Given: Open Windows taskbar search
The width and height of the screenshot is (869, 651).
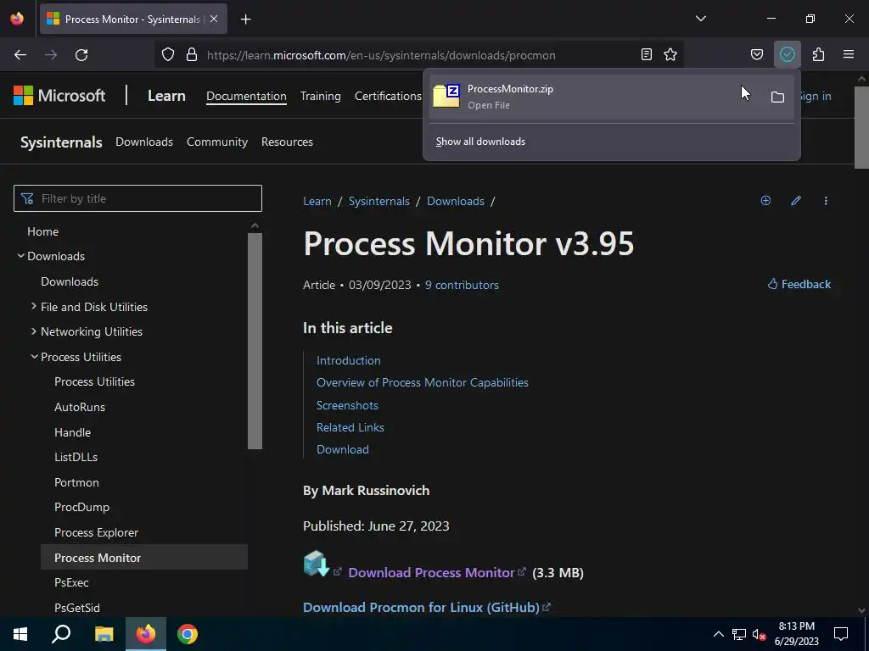Looking at the screenshot, I should tap(61, 634).
